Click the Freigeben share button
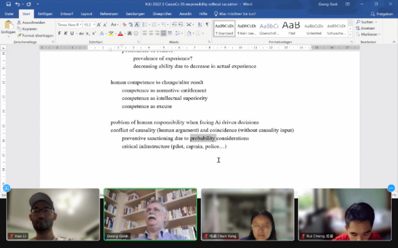 tap(382, 14)
